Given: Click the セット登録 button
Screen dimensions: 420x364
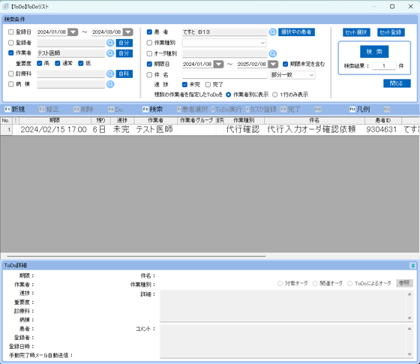Looking at the screenshot, I should click(x=391, y=32).
